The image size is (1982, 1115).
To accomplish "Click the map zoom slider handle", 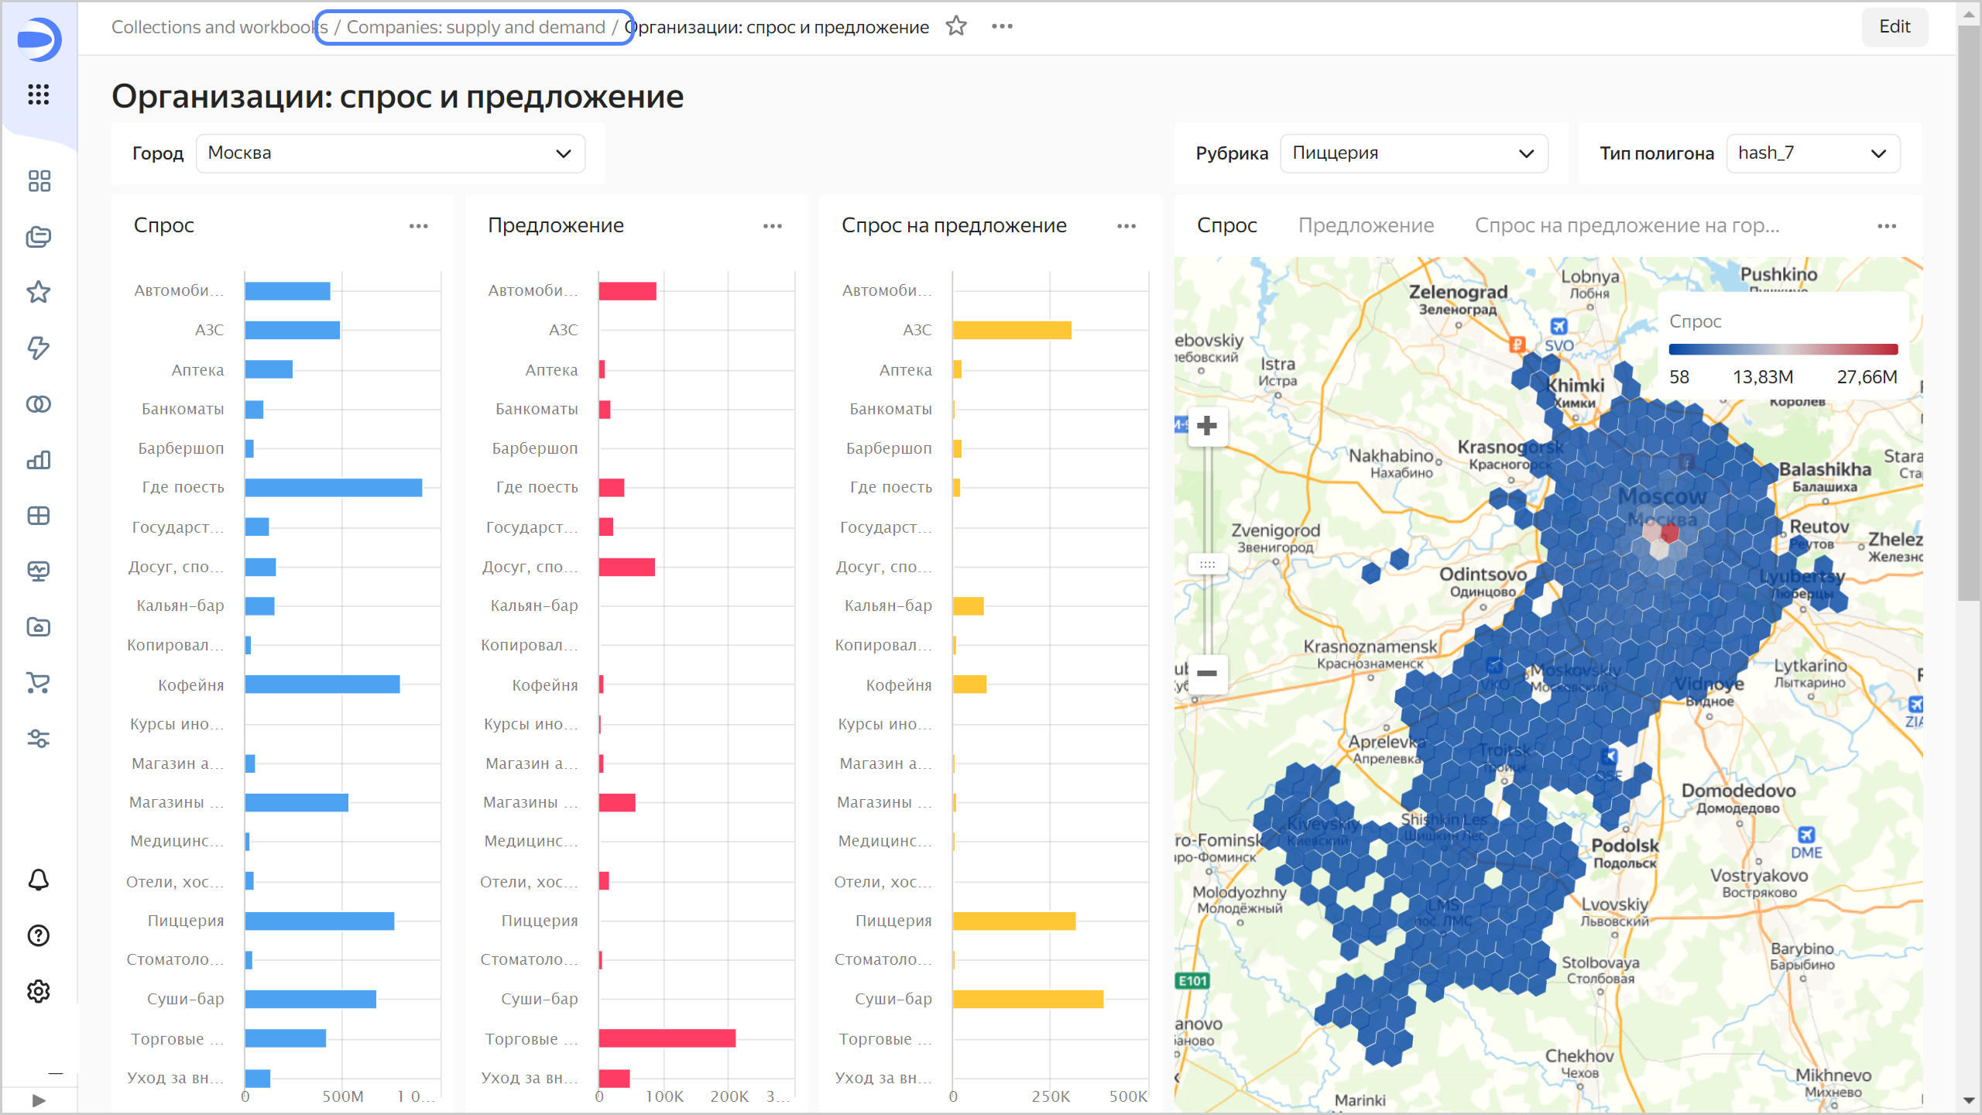I will (1207, 564).
